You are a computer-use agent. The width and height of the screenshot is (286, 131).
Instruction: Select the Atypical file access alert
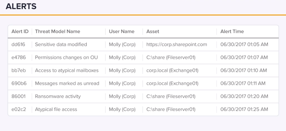click(x=56, y=109)
